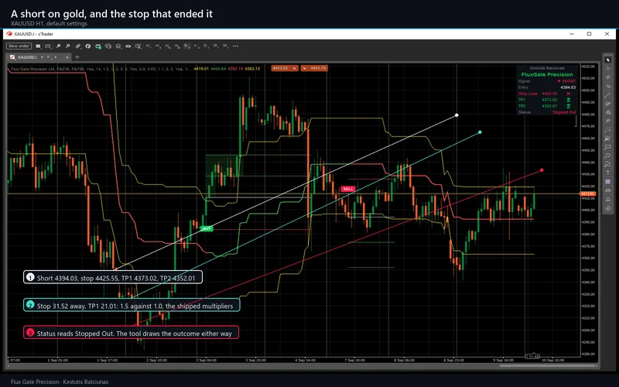Select the trend line drawing tool
This screenshot has height=387, width=619.
pyautogui.click(x=608, y=95)
